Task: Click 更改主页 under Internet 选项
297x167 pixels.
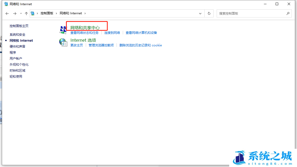Action: click(x=76, y=45)
